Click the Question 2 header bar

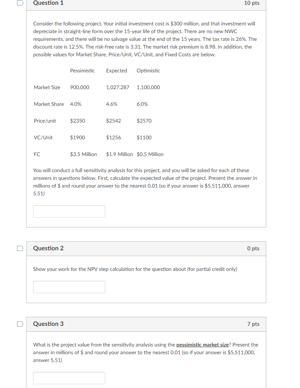pyautogui.click(x=146, y=248)
